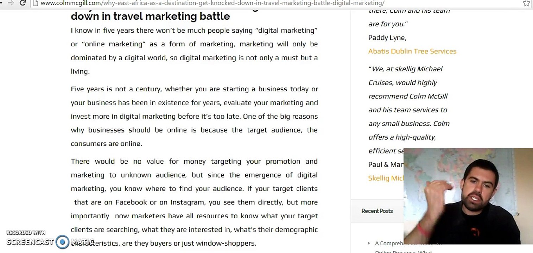Open the A Comprehensive Guide recent post
Viewport: 533px width, 253px height.
tap(389, 244)
